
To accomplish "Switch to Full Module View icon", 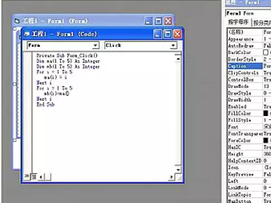I will [34, 177].
